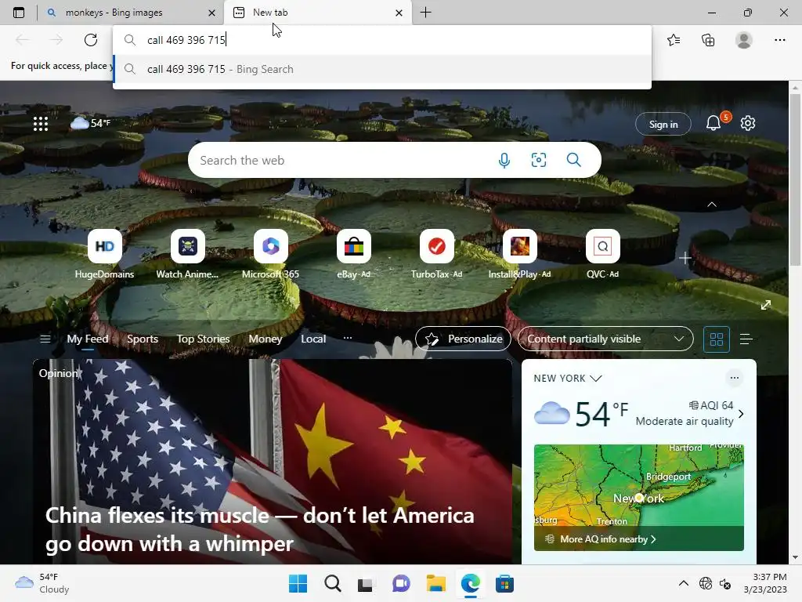
Task: Open the browser profile avatar
Action: pos(744,40)
